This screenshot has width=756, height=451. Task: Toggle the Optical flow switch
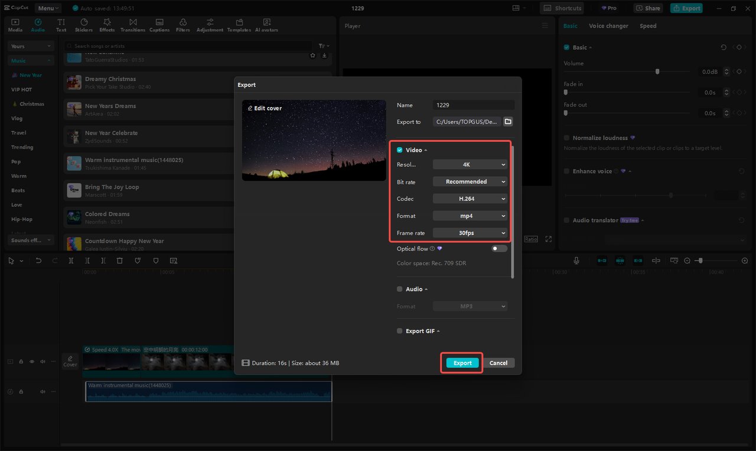[500, 249]
